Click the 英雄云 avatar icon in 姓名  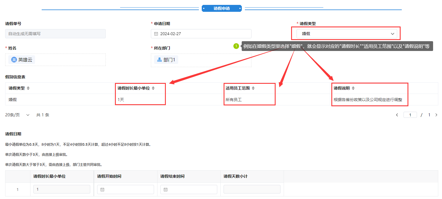14,60
